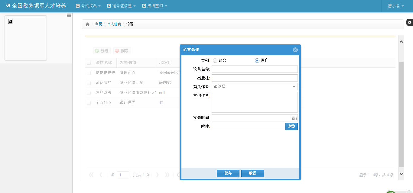Click the 设置 breadcrumb text

click(130, 24)
